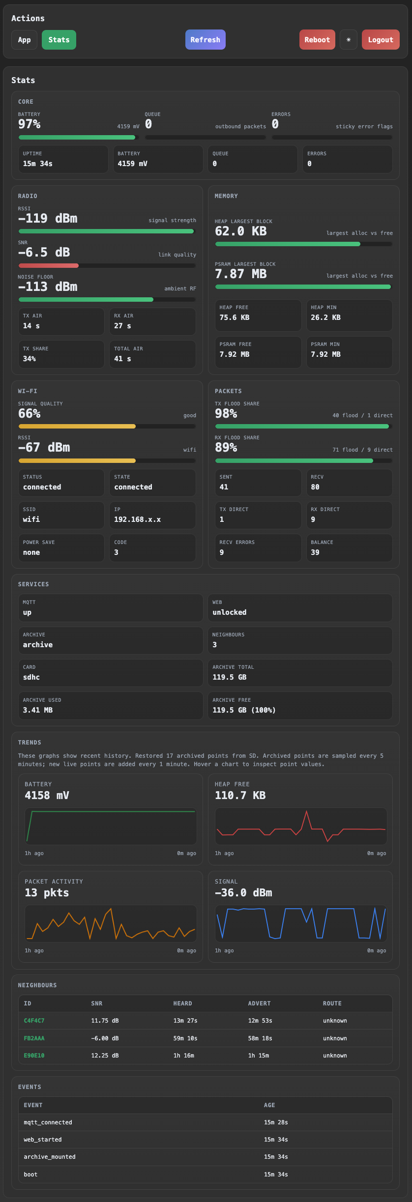
Task: Select the Uptime 15m 34s tile
Action: 63,159
